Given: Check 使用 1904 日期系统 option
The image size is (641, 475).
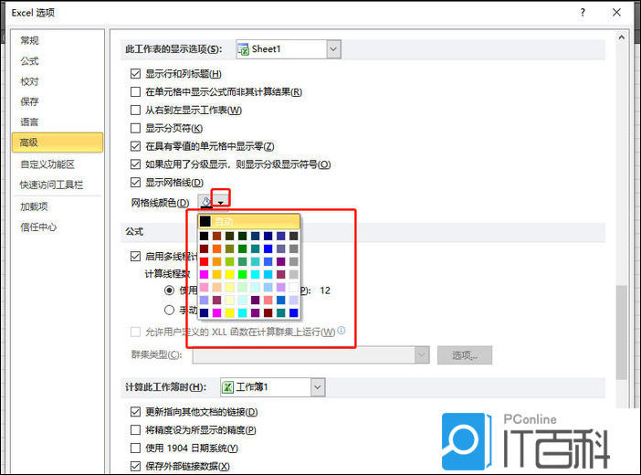Looking at the screenshot, I should click(135, 448).
